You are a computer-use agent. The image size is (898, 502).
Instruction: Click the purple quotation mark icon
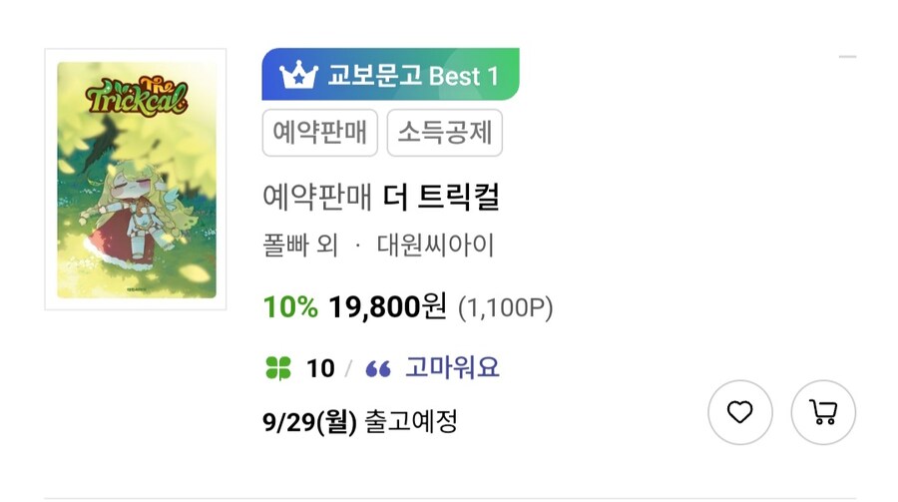(378, 369)
